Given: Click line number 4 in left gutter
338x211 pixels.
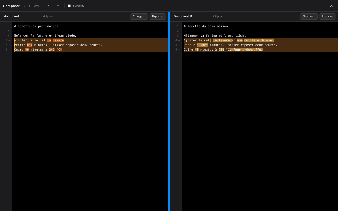Looking at the screenshot, I should pos(7,40).
